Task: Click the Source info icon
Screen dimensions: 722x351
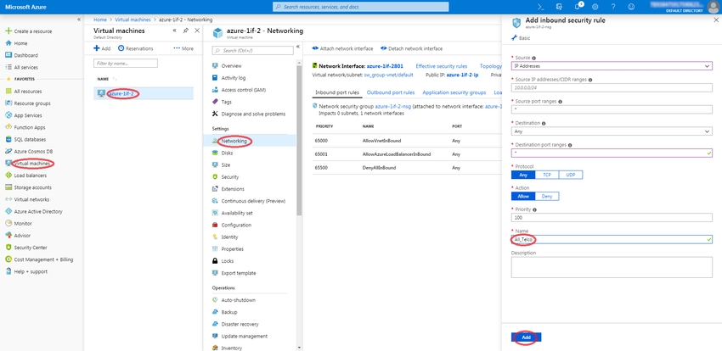Action: [533, 58]
